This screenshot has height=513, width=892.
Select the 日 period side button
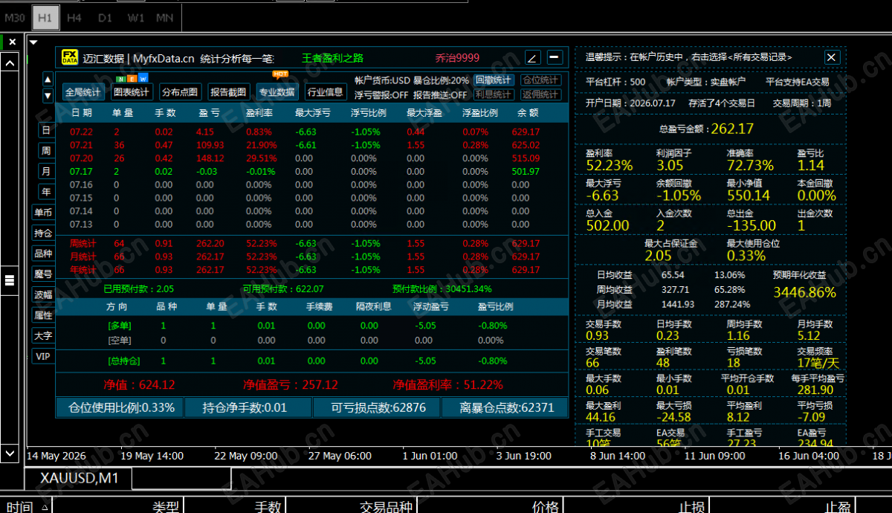tap(46, 130)
